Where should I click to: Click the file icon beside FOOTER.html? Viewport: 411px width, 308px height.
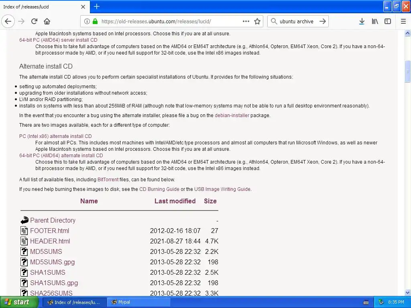24,231
